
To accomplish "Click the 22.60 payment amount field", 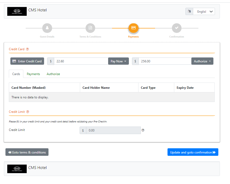I will (x=81, y=61).
